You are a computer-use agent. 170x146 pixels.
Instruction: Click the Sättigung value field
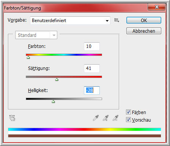92,68
